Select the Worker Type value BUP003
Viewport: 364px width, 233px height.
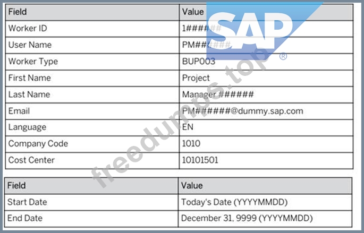click(199, 62)
